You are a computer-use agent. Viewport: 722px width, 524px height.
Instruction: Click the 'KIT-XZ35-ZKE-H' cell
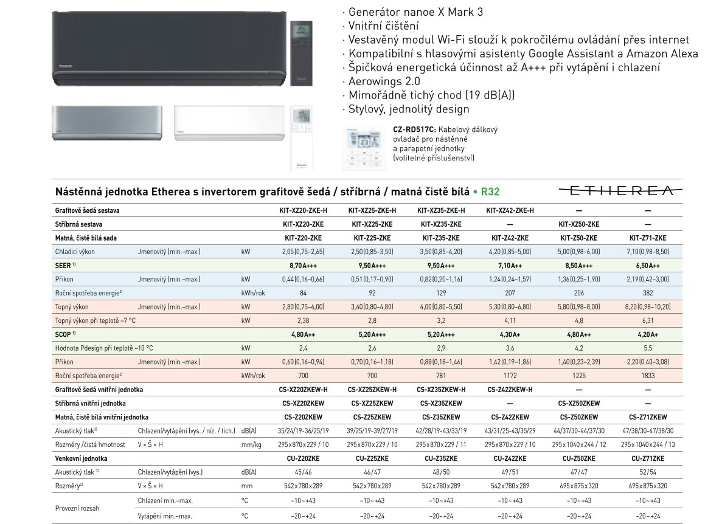coord(441,210)
